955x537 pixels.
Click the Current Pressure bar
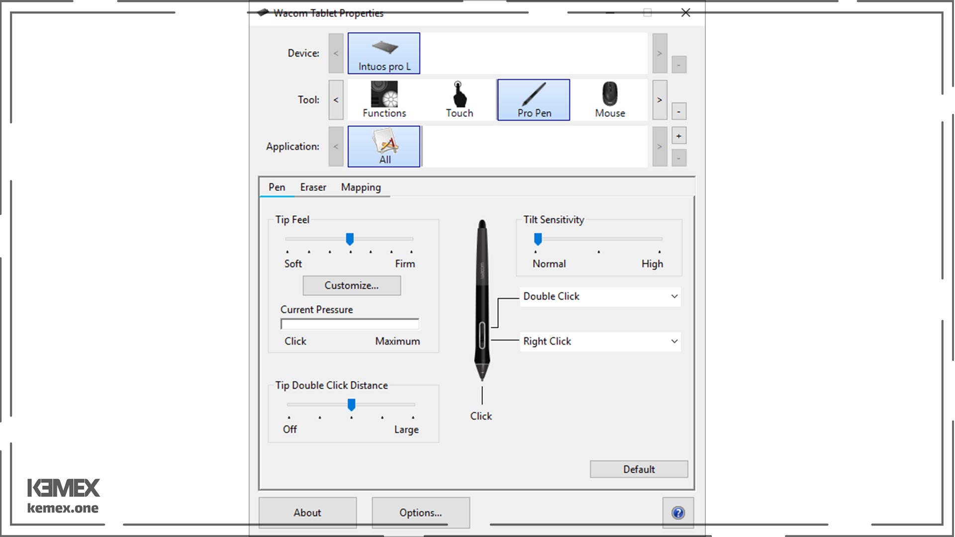click(350, 324)
